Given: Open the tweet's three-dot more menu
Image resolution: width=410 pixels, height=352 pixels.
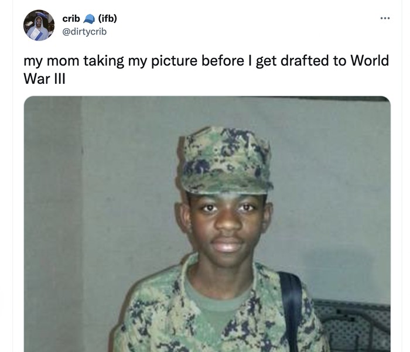Looking at the screenshot, I should (x=385, y=18).
